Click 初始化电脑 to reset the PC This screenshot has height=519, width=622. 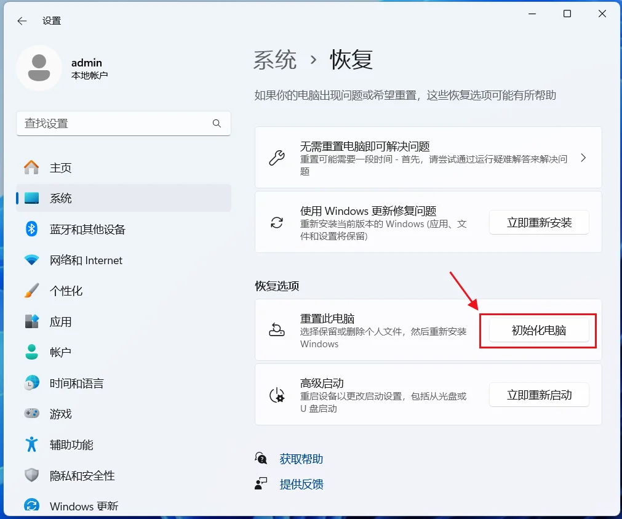(538, 330)
